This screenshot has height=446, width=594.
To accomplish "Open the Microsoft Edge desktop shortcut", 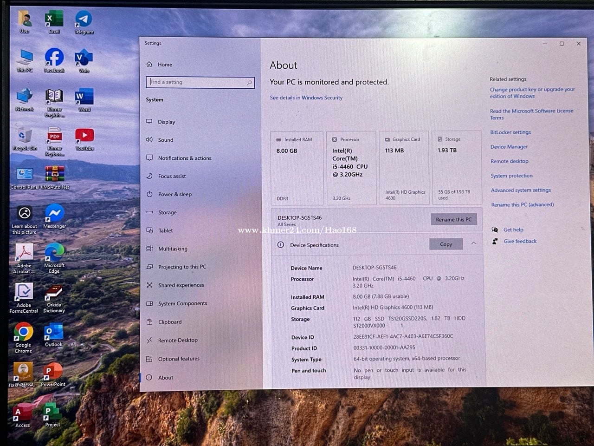I will 54,254.
